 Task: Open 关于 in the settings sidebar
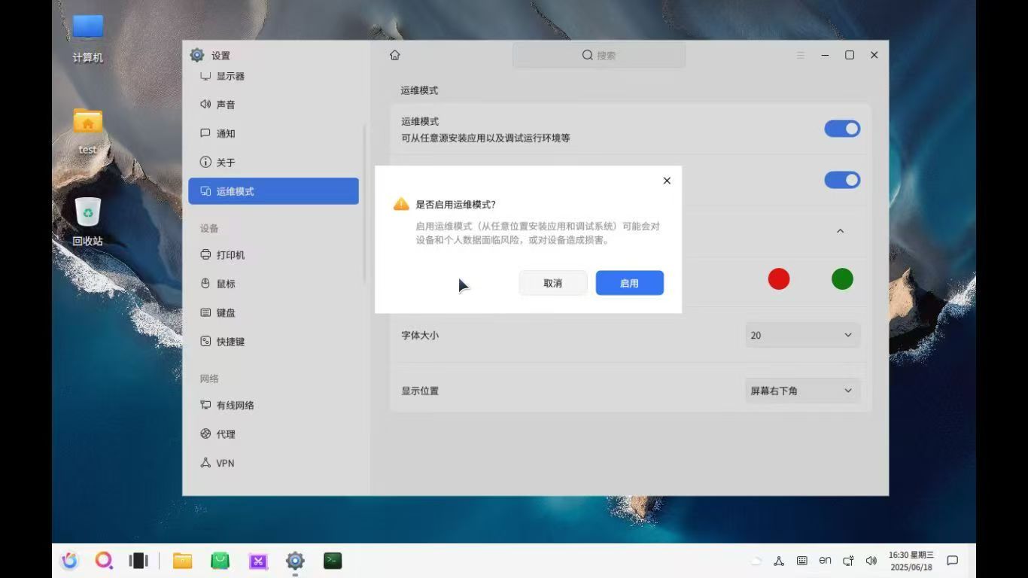[274, 163]
